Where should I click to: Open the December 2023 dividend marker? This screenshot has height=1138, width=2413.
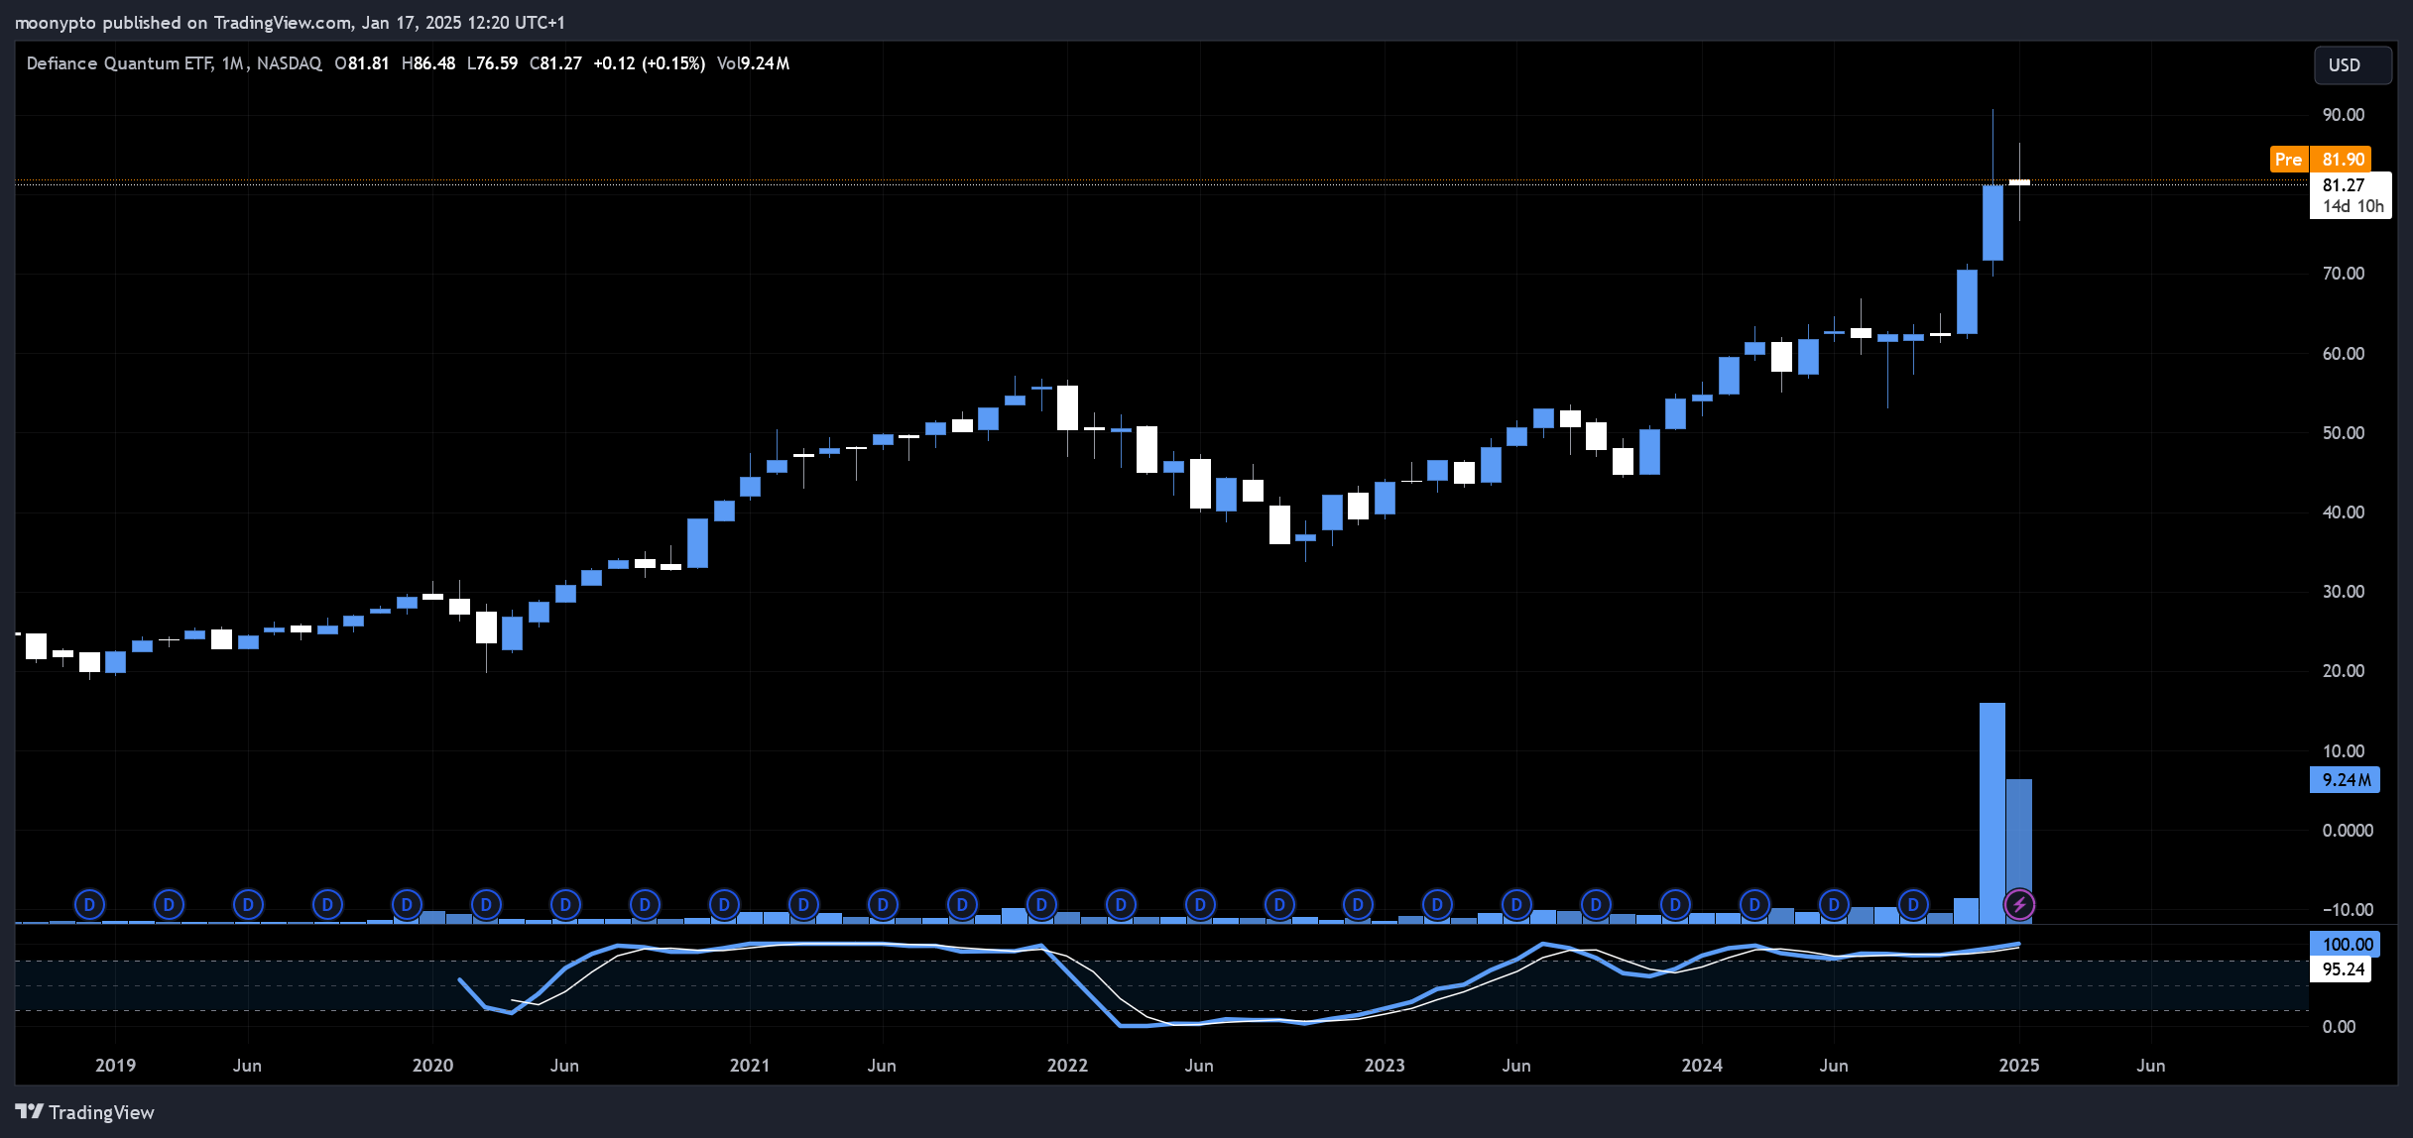[x=1675, y=904]
